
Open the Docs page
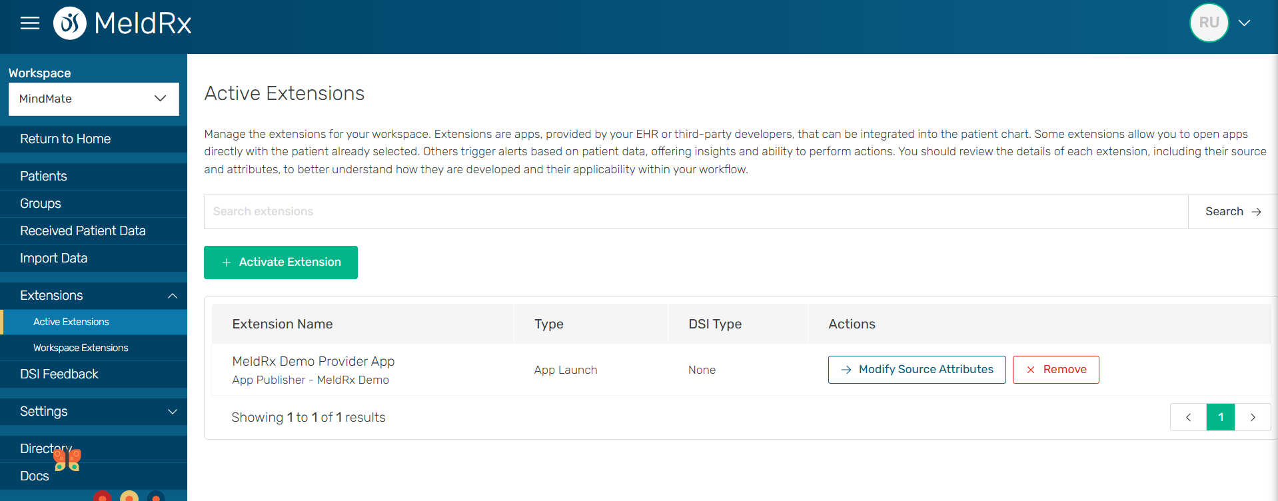point(93,476)
